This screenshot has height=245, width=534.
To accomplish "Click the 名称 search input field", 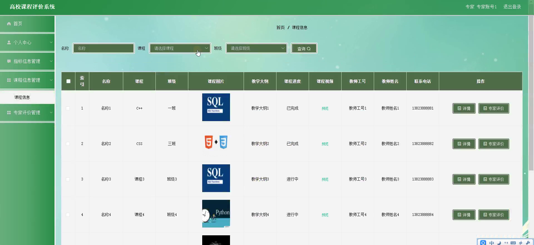I will coord(104,48).
